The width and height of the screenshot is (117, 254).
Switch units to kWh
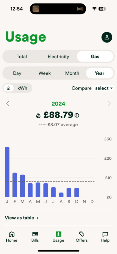click(22, 88)
